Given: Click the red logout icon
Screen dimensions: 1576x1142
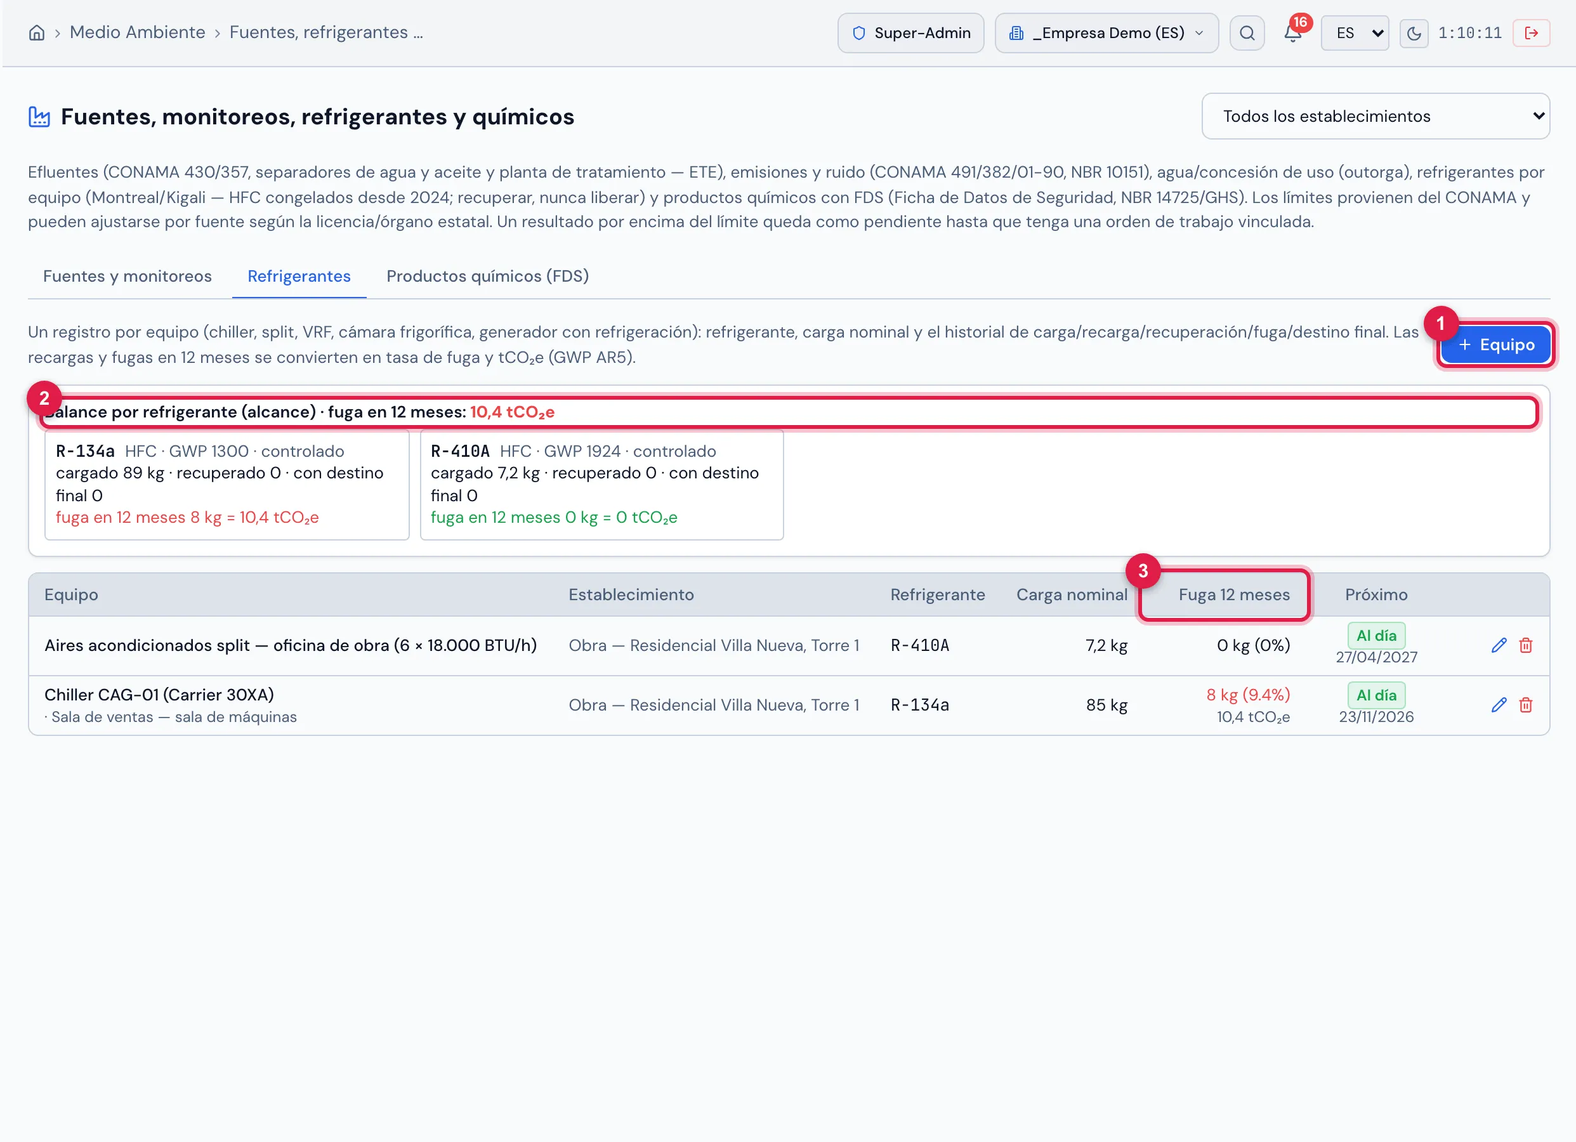Looking at the screenshot, I should click(1531, 32).
